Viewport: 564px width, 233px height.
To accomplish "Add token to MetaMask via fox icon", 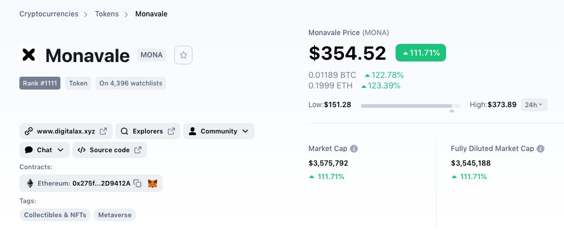I will [153, 183].
